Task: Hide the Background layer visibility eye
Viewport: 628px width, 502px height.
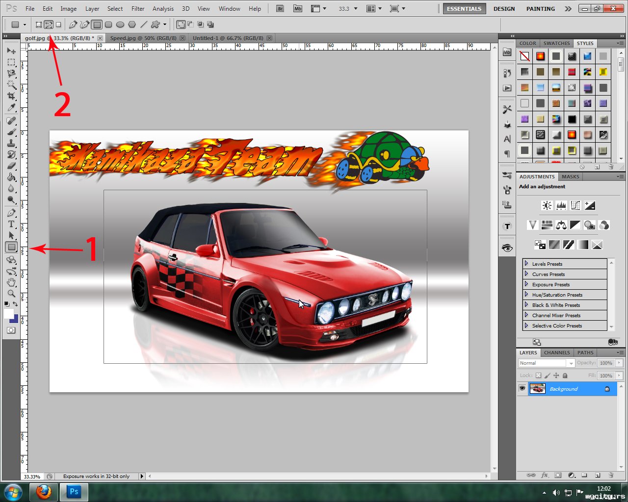Action: pyautogui.click(x=522, y=389)
